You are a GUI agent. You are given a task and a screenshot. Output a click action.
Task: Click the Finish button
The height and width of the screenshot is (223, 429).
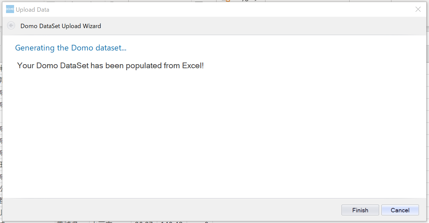click(x=360, y=210)
